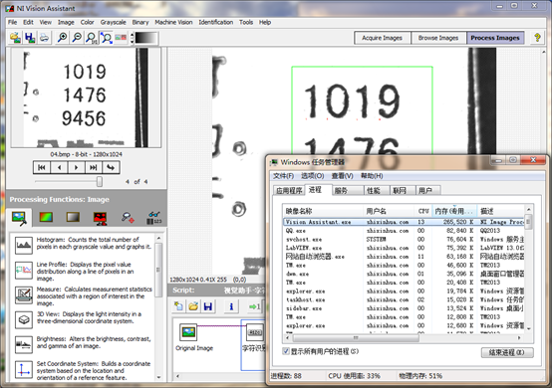Image resolution: width=552 pixels, height=388 pixels.
Task: Sort processes by the User Name column header
Action: (x=389, y=211)
